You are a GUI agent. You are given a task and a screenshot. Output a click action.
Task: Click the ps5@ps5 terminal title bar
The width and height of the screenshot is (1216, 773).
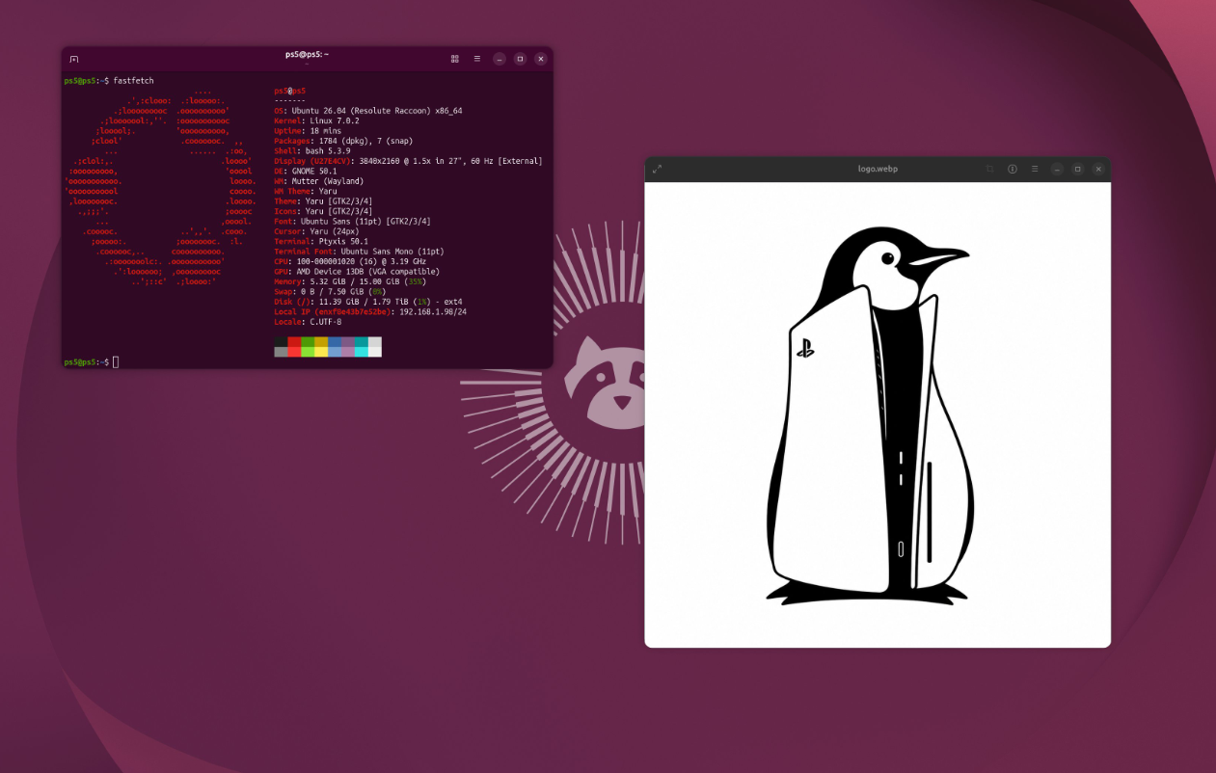tap(307, 55)
